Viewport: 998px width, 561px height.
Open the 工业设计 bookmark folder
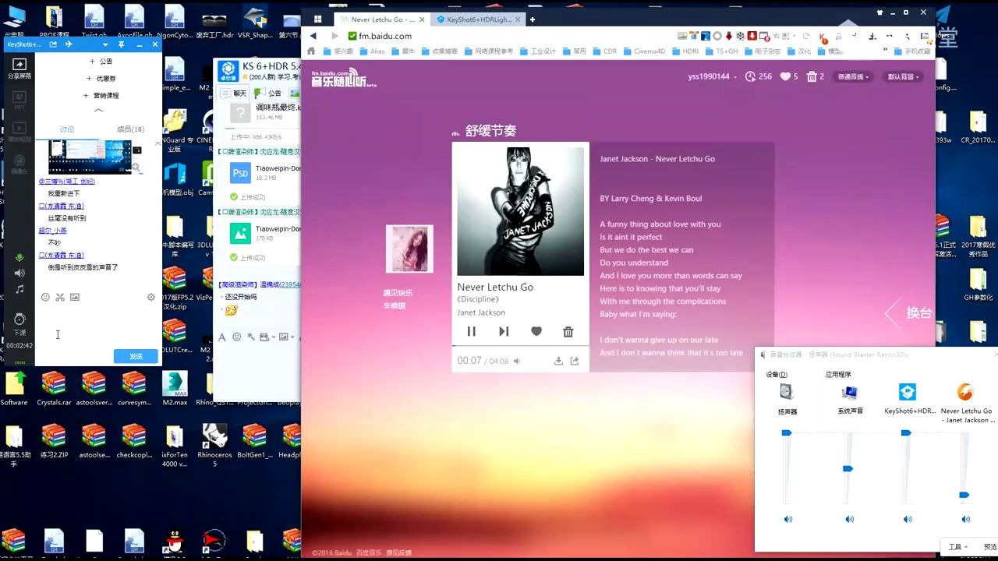click(x=536, y=51)
